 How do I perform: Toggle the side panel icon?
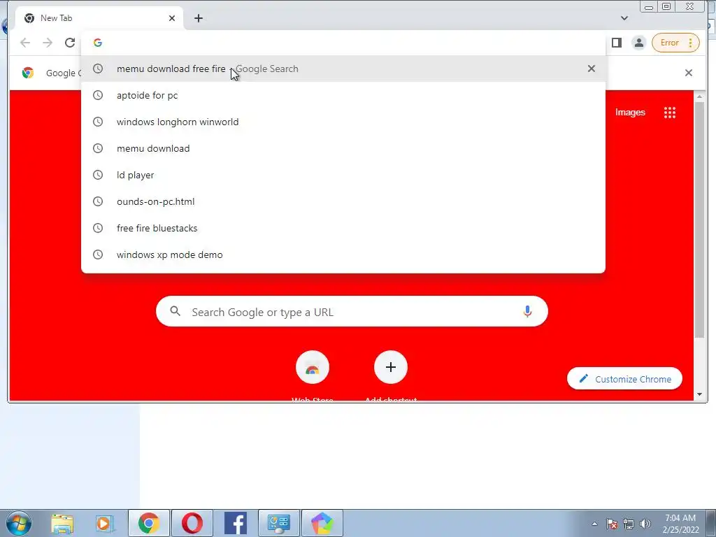click(x=617, y=43)
